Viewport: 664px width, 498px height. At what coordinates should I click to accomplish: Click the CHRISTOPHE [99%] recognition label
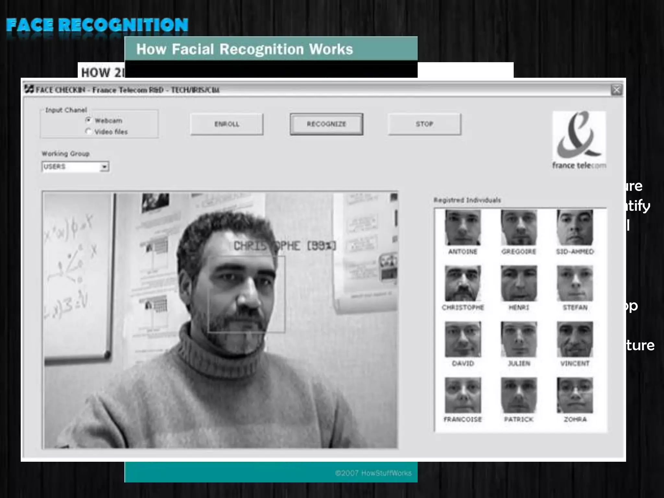click(x=285, y=246)
